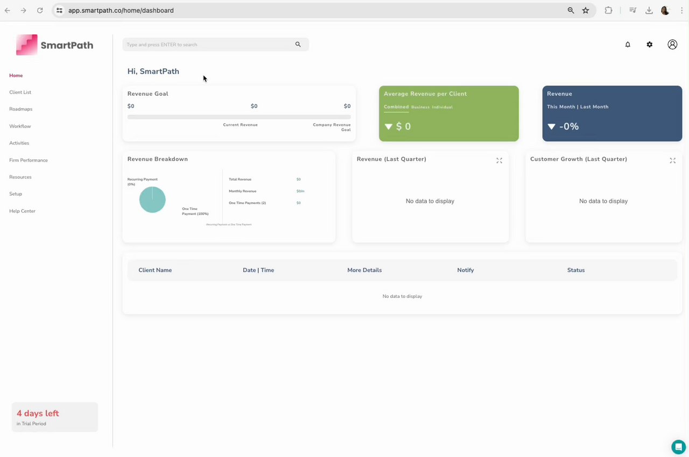Go to Home in sidebar
Image resolution: width=689 pixels, height=457 pixels.
pos(16,76)
